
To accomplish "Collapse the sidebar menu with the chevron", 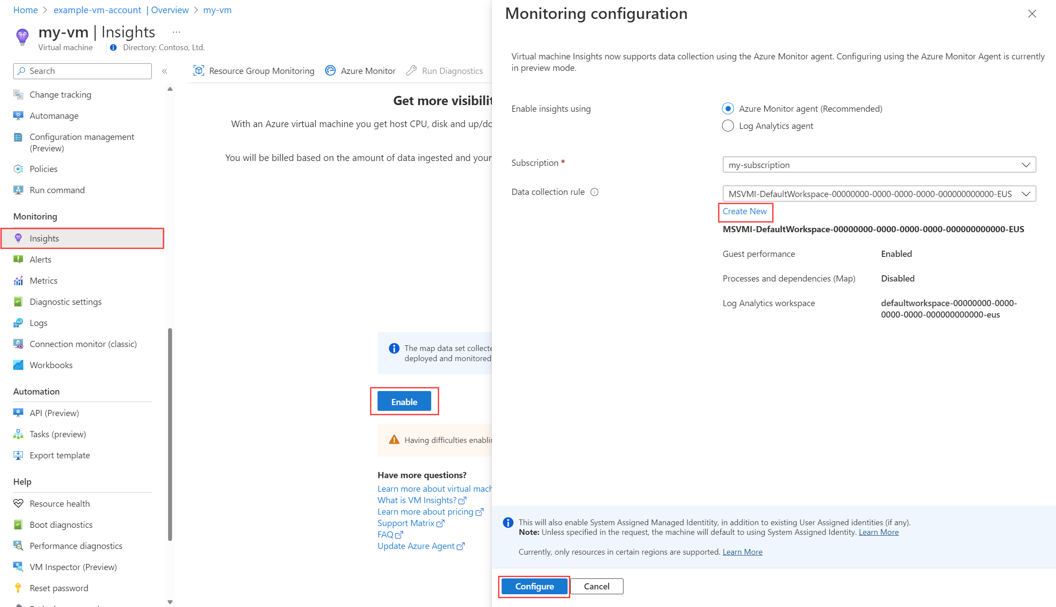I will click(x=165, y=71).
